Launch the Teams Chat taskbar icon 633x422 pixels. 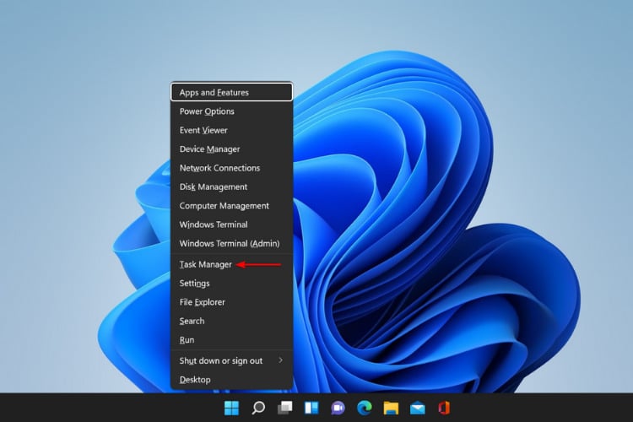coord(338,408)
